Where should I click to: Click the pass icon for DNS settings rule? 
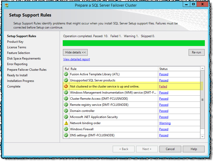pyautogui.click(x=66, y=135)
